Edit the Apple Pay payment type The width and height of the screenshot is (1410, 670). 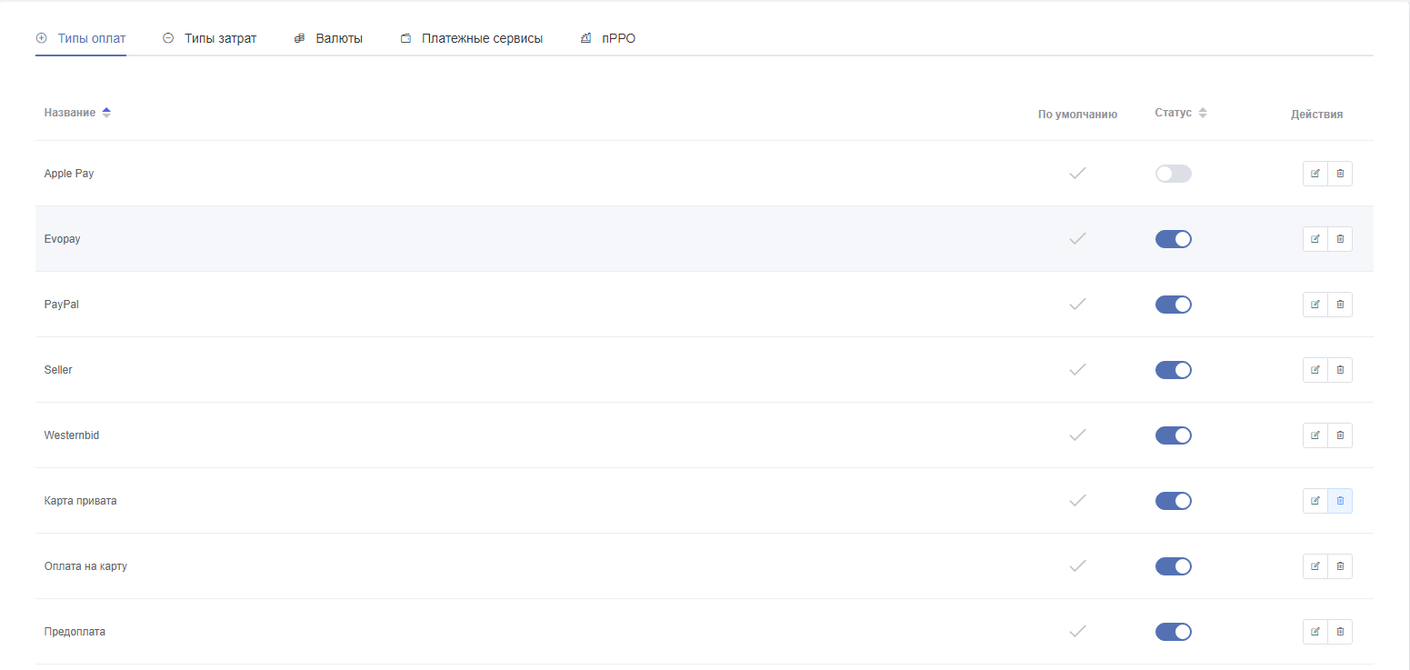[1315, 174]
